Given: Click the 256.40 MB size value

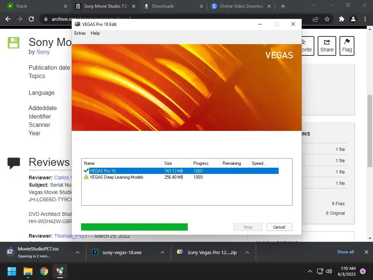Looking at the screenshot, I should pos(174,177).
